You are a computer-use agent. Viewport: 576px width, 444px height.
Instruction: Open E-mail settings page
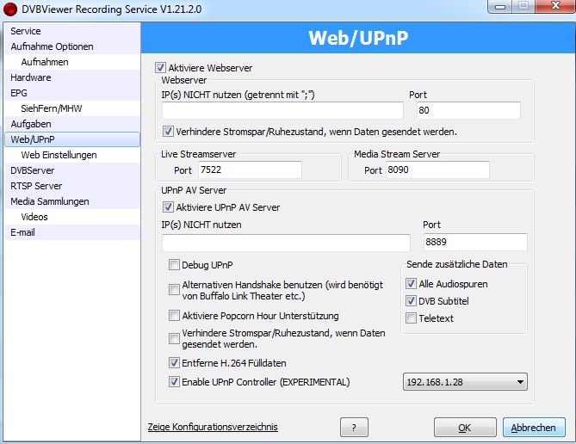[x=72, y=232]
